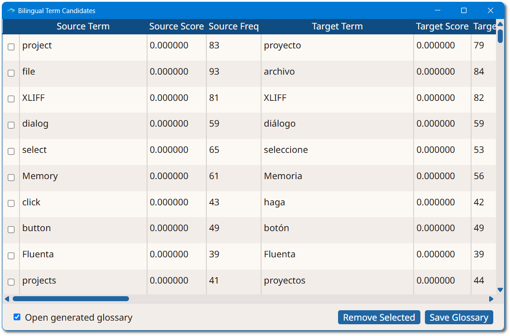Click the app icon in title bar
The width and height of the screenshot is (510, 336).
pyautogui.click(x=11, y=11)
